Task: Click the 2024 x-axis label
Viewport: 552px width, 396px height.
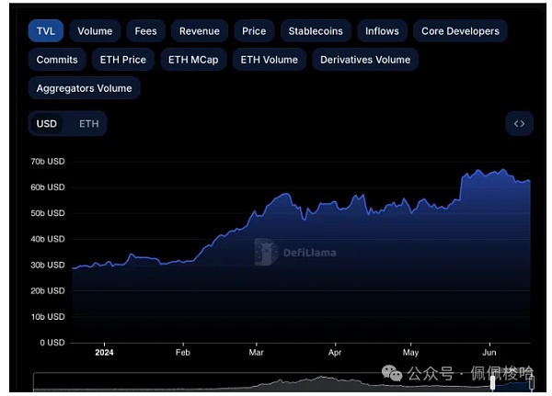Action: (x=104, y=353)
